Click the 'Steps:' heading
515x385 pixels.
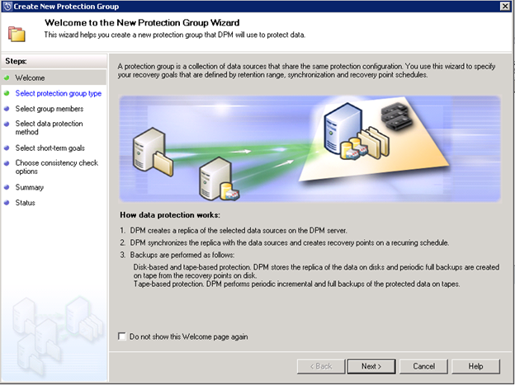[x=17, y=61]
